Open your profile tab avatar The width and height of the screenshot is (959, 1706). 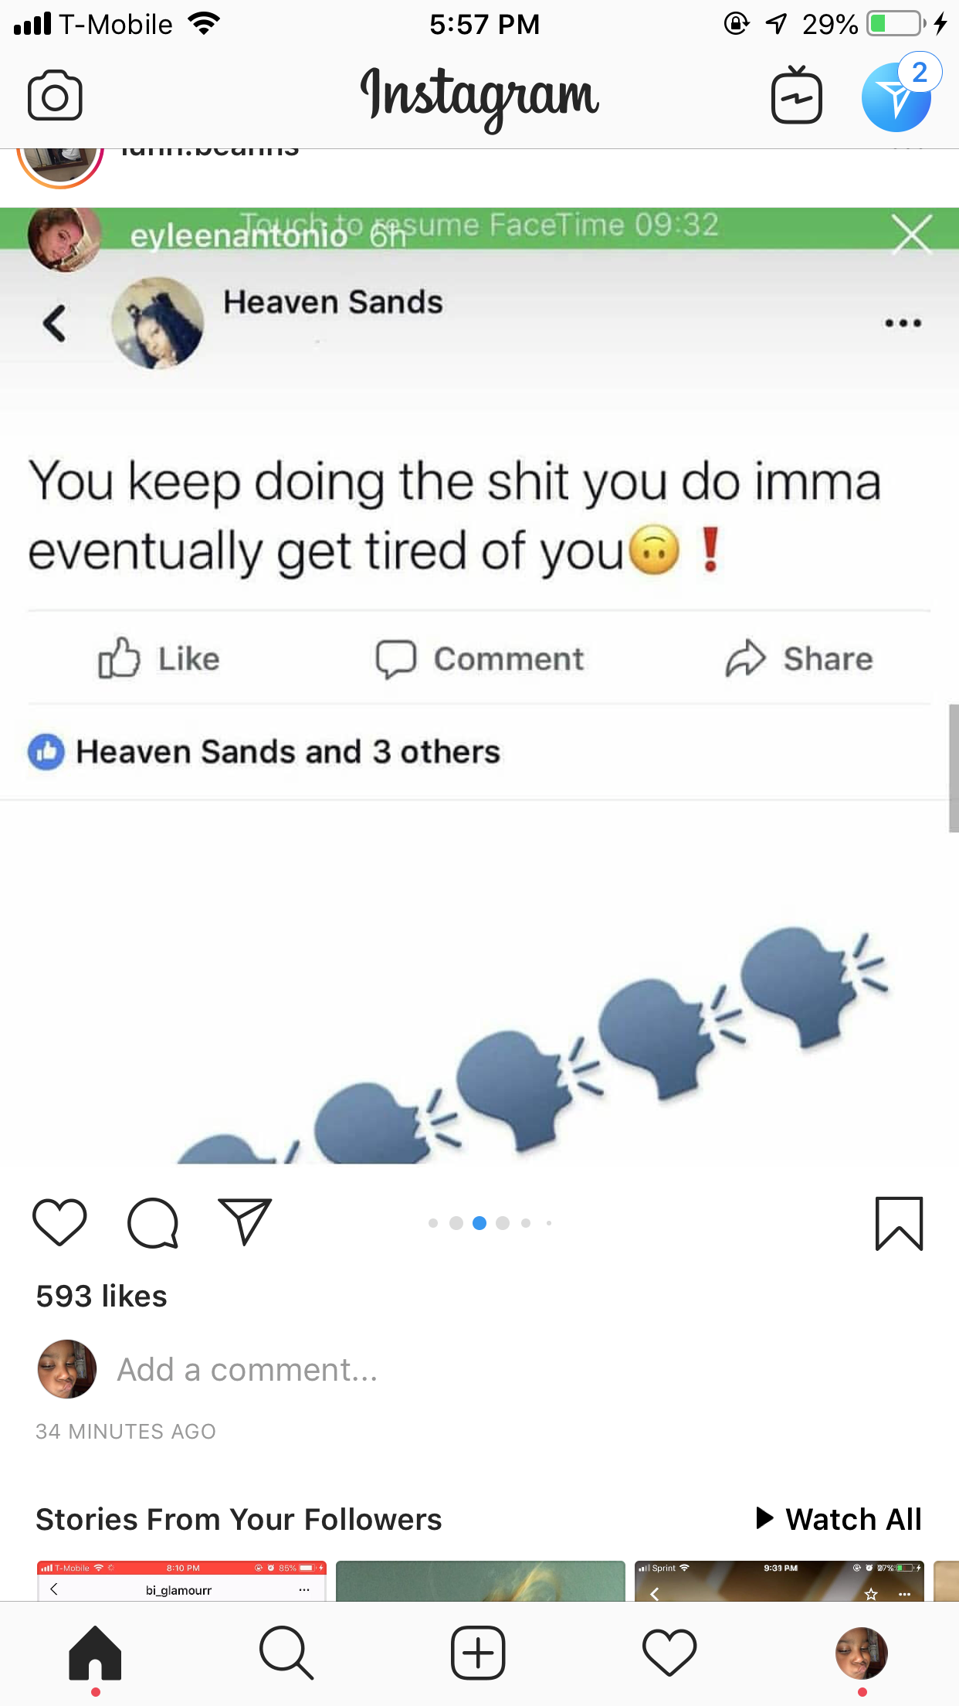point(862,1653)
